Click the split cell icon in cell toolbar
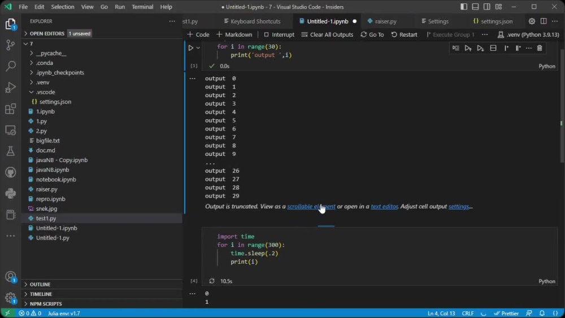The image size is (565, 318). coord(493,49)
